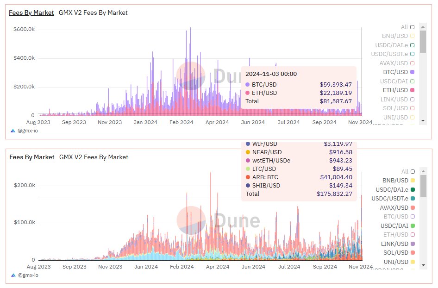
Task: Click wstETH/USDe row in bottom tooltip
Action: [299, 161]
